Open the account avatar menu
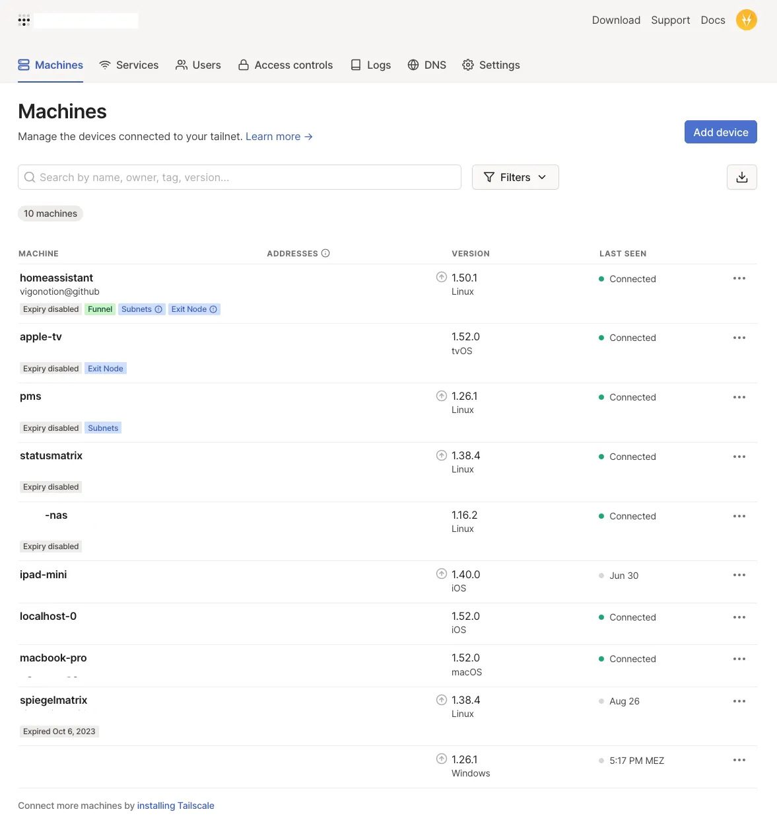This screenshot has width=777, height=830. click(747, 20)
